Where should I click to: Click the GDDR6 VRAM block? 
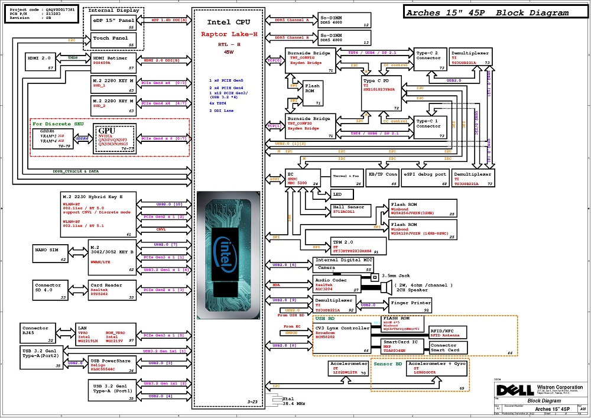(53, 138)
